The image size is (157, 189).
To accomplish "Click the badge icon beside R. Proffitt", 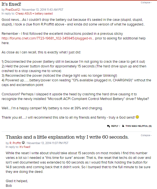I will coord(23,143).
